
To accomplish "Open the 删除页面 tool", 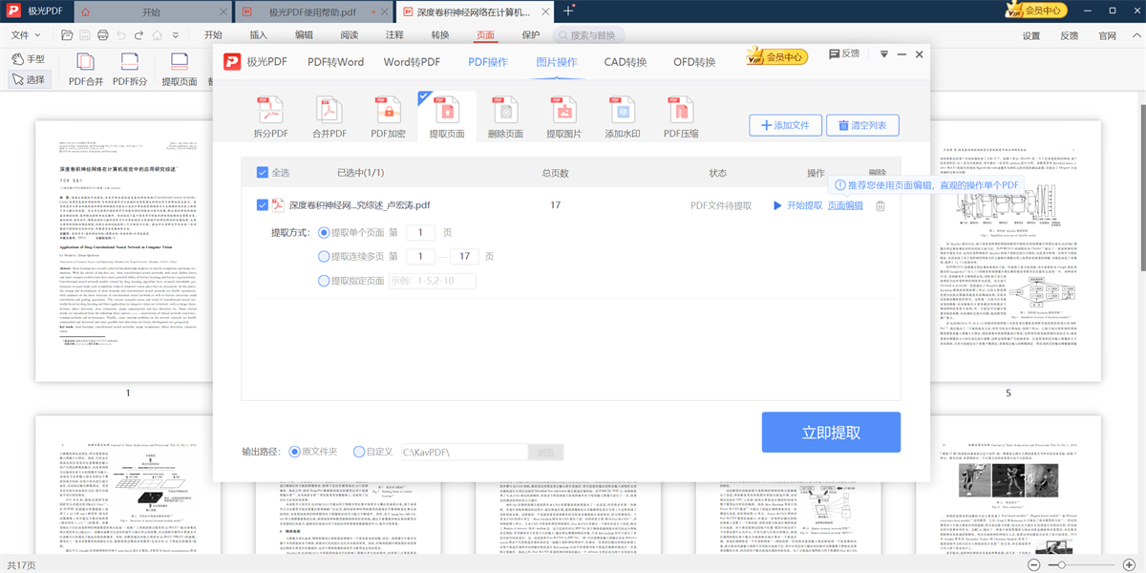I will [x=504, y=115].
